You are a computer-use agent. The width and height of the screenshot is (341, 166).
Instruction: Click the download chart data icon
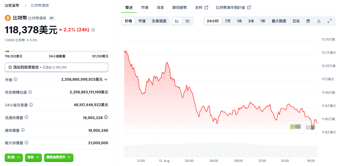[319, 21]
